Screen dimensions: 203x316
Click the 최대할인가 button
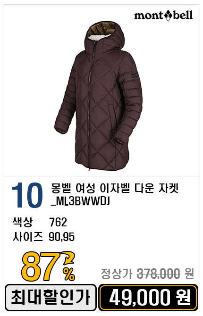[x=51, y=298]
